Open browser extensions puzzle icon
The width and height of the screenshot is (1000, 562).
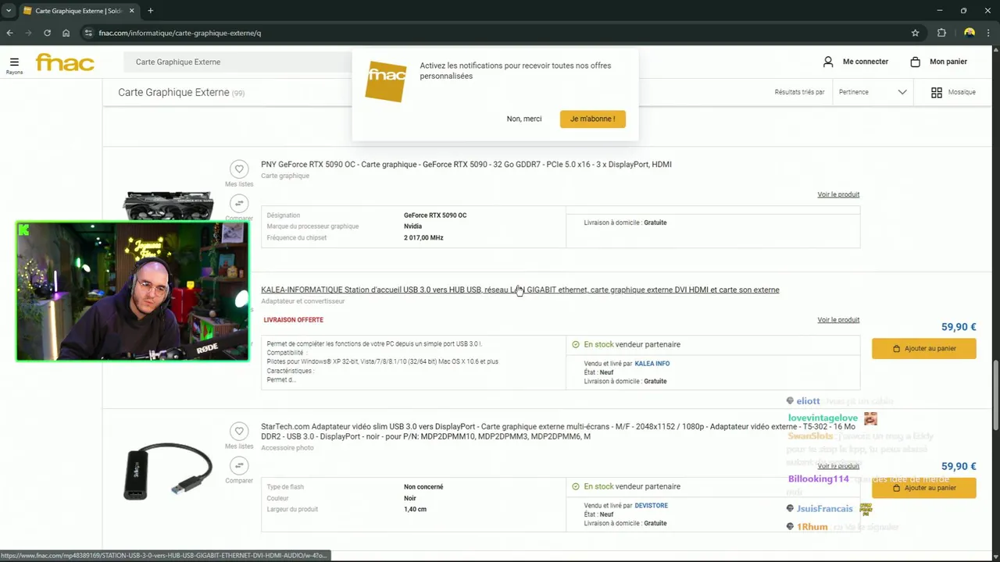point(941,33)
